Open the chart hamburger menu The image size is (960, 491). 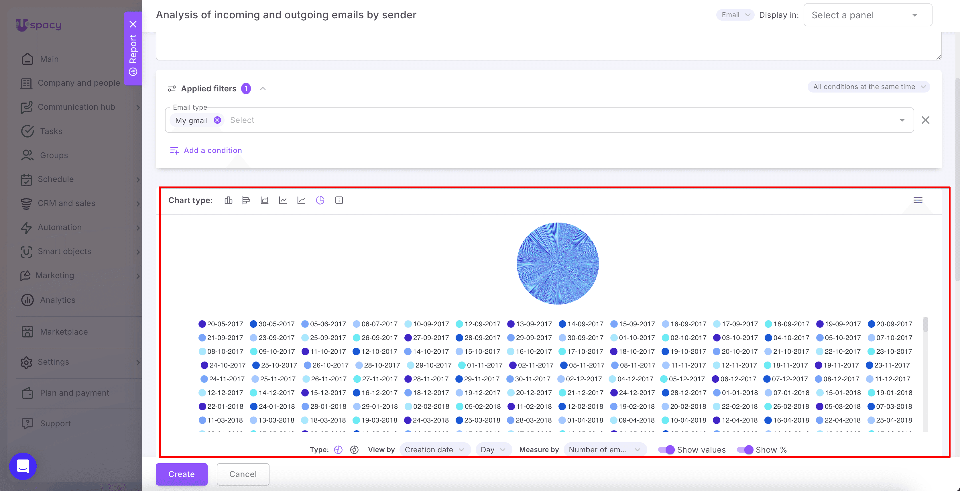(918, 200)
